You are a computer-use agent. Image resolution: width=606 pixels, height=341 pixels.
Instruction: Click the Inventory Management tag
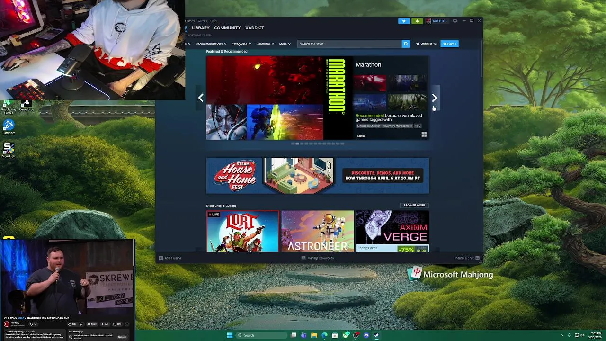398,126
